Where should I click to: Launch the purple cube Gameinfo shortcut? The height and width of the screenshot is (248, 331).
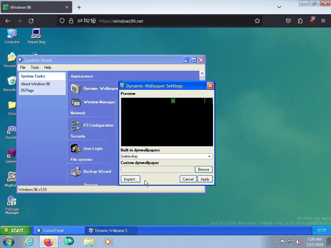point(11,156)
